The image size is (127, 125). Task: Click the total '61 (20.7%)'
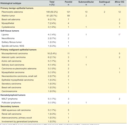[52, 16]
